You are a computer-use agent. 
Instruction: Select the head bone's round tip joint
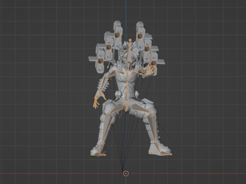(x=130, y=40)
